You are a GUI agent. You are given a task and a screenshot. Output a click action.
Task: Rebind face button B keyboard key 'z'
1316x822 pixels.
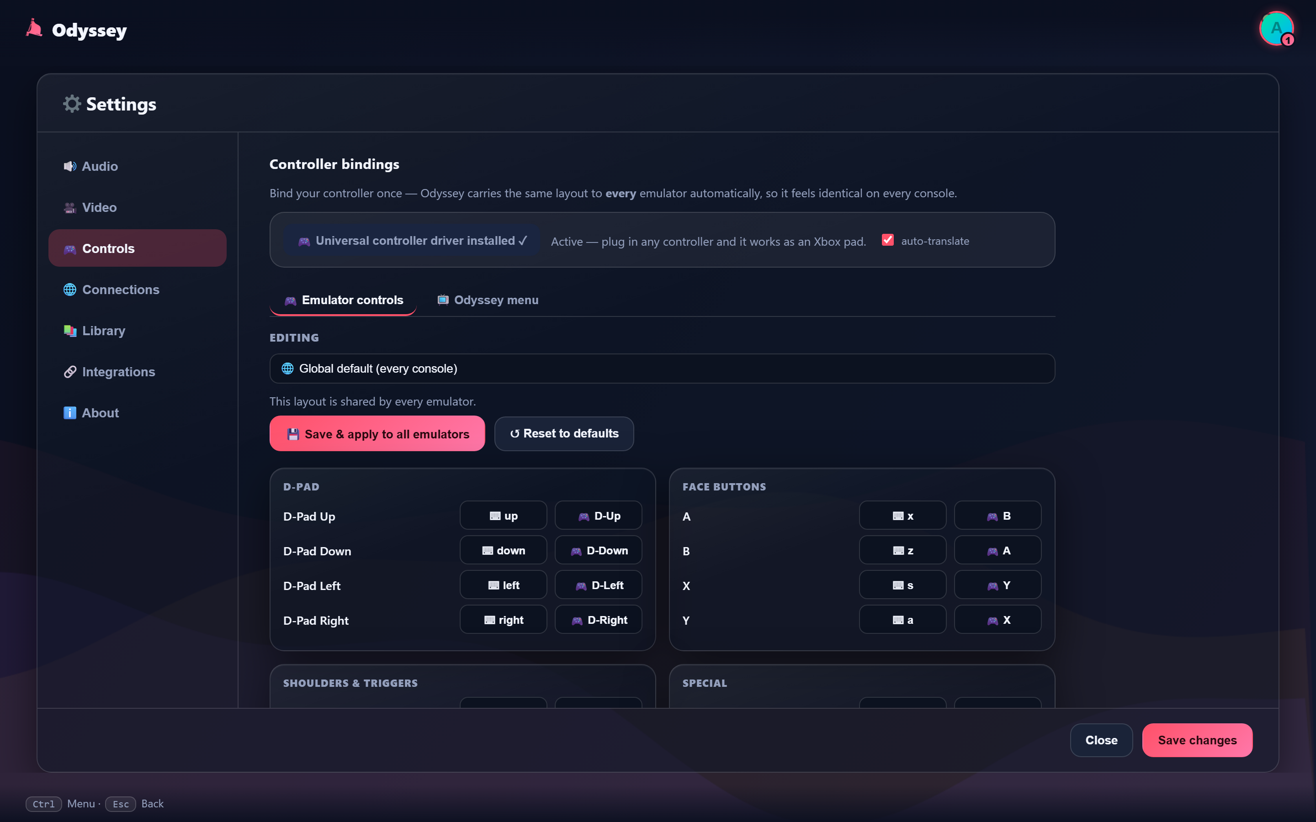pos(903,550)
